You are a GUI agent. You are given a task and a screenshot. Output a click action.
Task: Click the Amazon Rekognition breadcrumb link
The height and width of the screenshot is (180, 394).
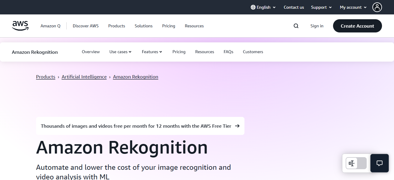(x=135, y=77)
